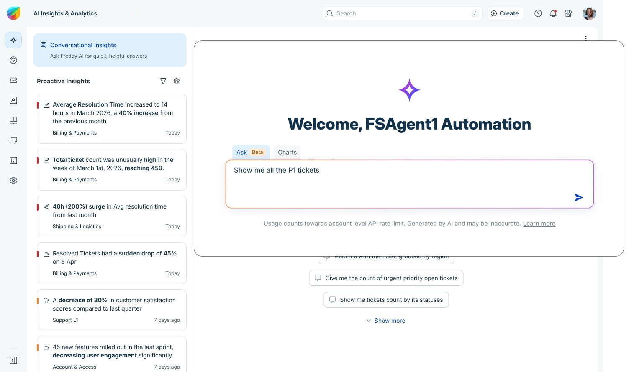Open the dashboard gauge sidebar icon

[x=13, y=60]
